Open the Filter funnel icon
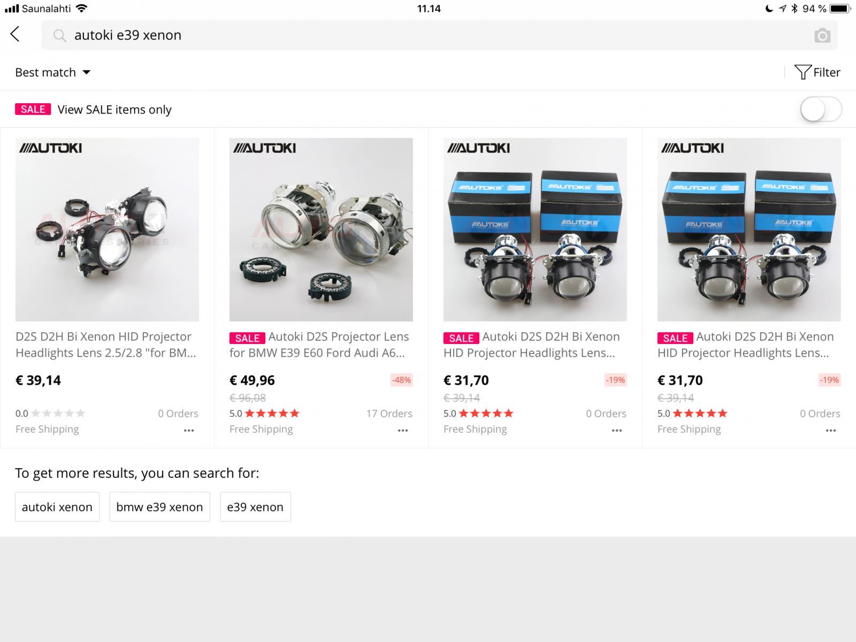Screen dimensions: 856x642 [802, 72]
